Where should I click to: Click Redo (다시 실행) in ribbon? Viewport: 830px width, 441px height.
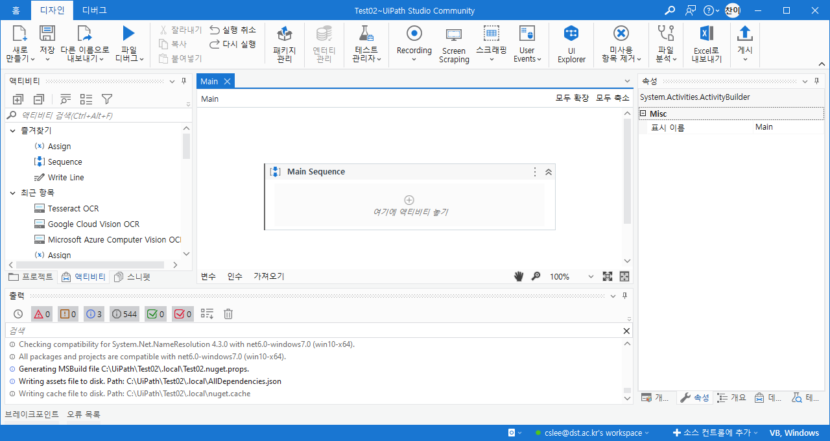[x=233, y=44]
